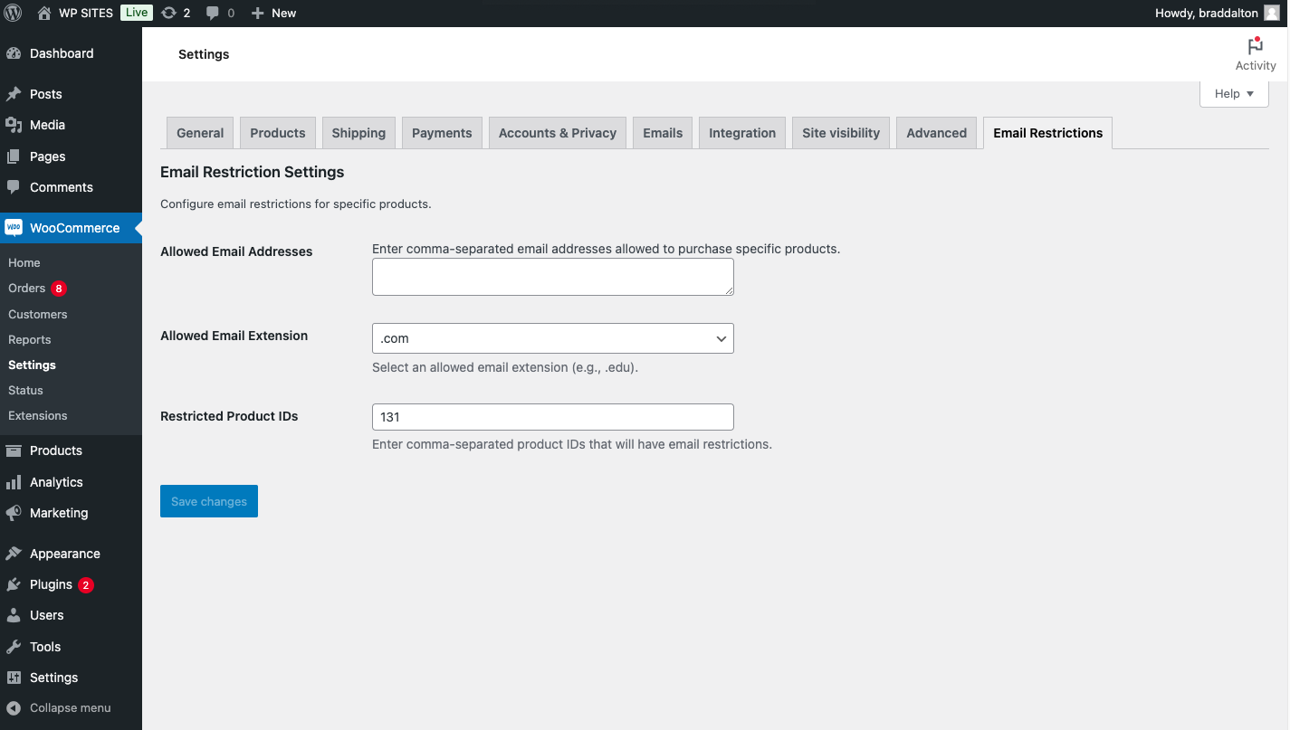
Task: Click the Restricted Product IDs field
Action: [552, 417]
